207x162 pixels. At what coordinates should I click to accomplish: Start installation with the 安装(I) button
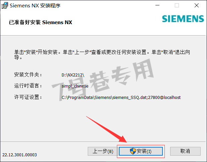pos(141,151)
